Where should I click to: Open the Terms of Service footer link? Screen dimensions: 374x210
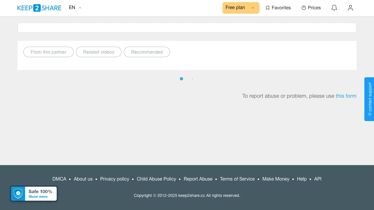pyautogui.click(x=237, y=179)
